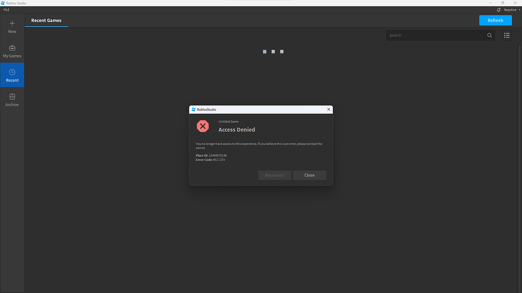Click the disabled Reconnect button
The width and height of the screenshot is (522, 293).
tap(274, 175)
